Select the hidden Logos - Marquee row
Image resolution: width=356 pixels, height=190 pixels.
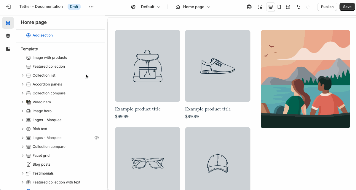tap(60, 138)
